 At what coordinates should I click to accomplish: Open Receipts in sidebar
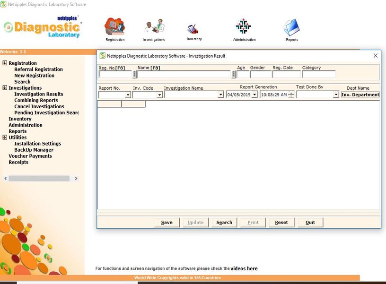click(18, 162)
